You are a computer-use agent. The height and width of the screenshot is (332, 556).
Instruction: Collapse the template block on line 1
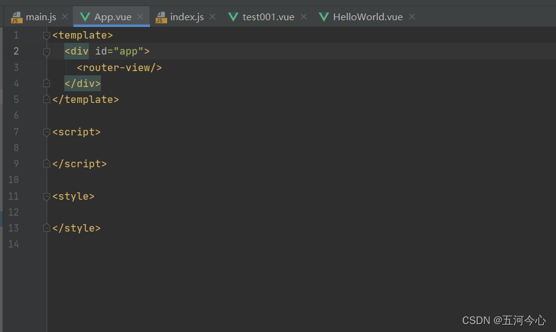click(47, 36)
